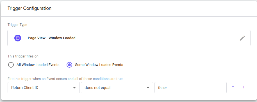Open the Return Client ID variable dropdown
Image resolution: width=257 pixels, height=102 pixels.
(x=44, y=88)
